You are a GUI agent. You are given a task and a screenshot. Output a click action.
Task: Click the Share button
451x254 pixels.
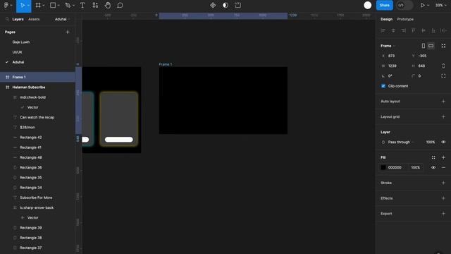[x=384, y=5]
